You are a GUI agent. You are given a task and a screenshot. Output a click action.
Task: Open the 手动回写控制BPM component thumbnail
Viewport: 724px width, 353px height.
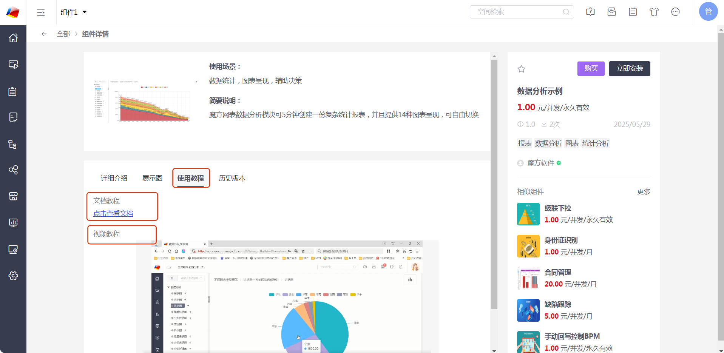tap(528, 342)
